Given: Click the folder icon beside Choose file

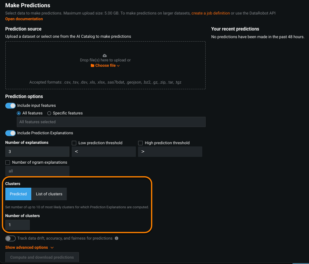Looking at the screenshot, I should point(92,66).
